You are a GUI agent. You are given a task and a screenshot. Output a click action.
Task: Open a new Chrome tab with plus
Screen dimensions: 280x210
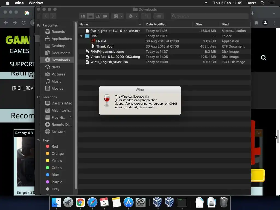253,13
